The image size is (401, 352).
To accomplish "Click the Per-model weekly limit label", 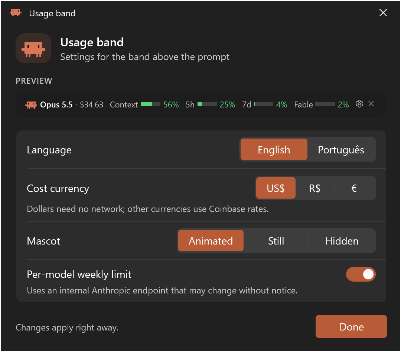I will (x=79, y=275).
